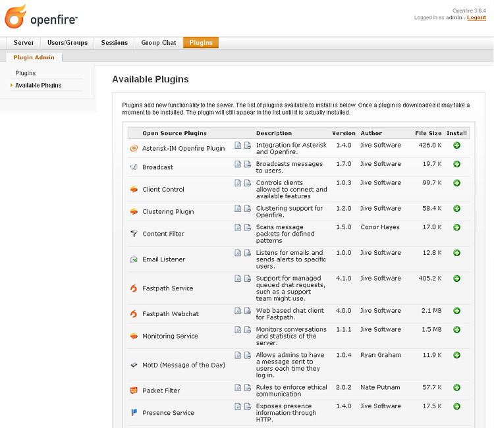This screenshot has height=428, width=494.
Task: Switch to the Users/Groups tab
Action: click(x=67, y=43)
